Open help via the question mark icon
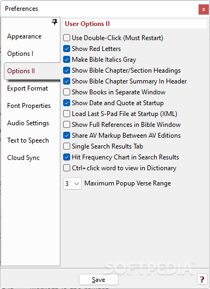210x289 pixels. (x=202, y=279)
